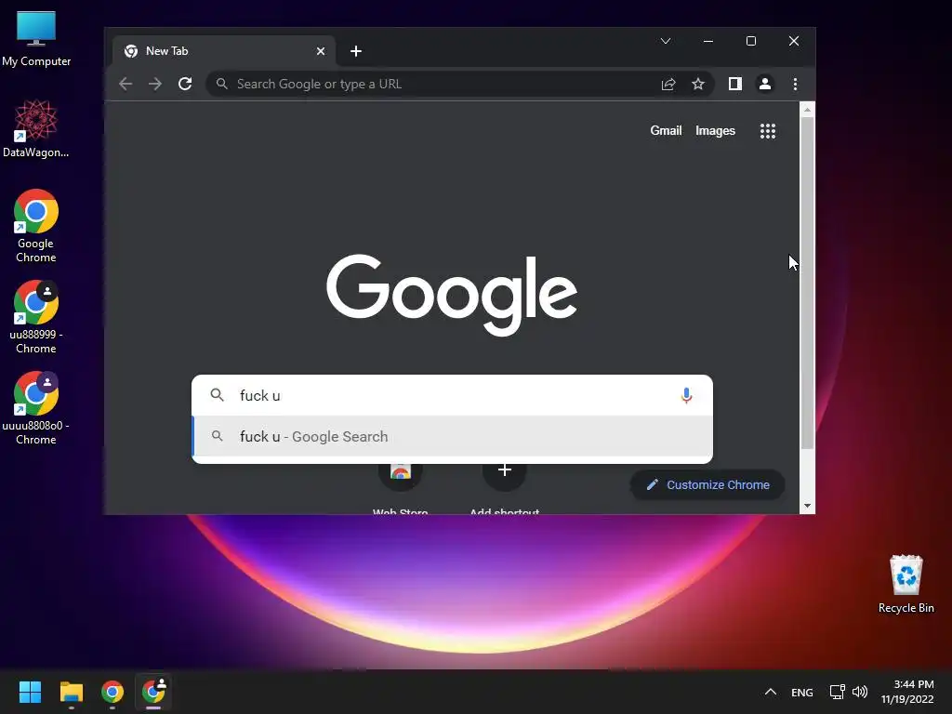Expand the tab search chevron
Image resolution: width=952 pixels, height=714 pixels.
point(666,41)
